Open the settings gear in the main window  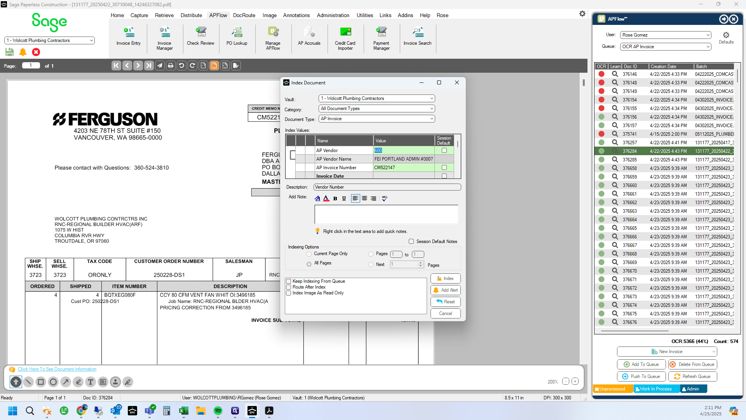pos(582,14)
